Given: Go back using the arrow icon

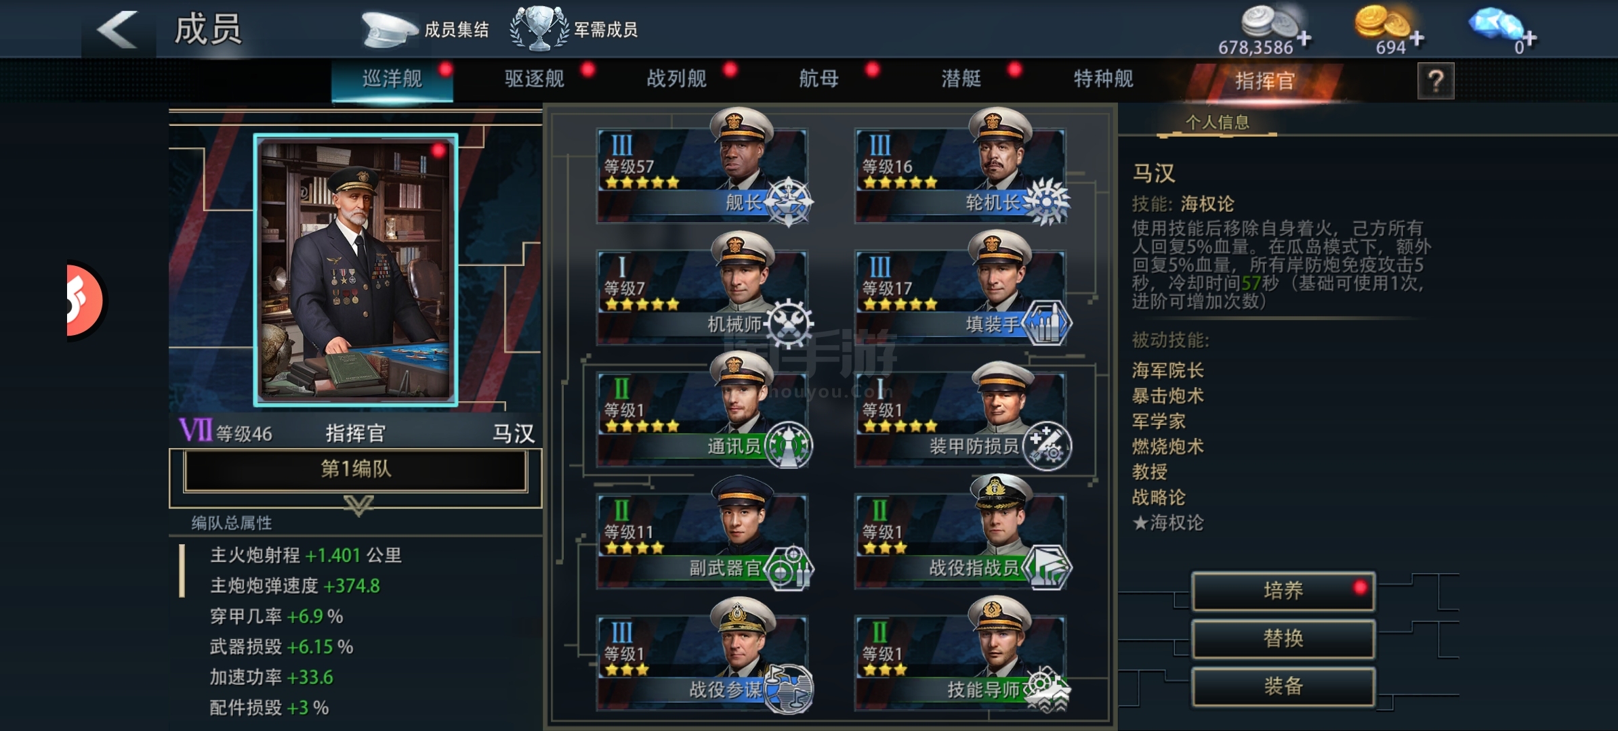Looking at the screenshot, I should 117,30.
